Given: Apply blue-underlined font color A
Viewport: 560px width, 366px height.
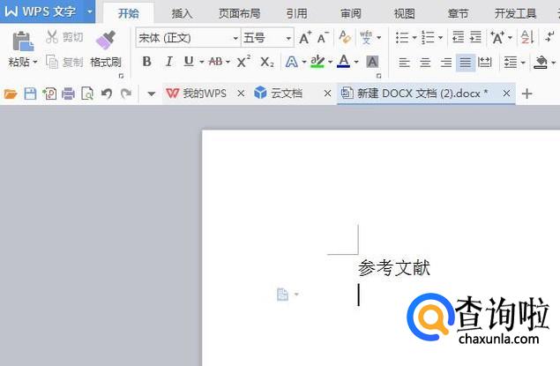Looking at the screenshot, I should (x=344, y=62).
